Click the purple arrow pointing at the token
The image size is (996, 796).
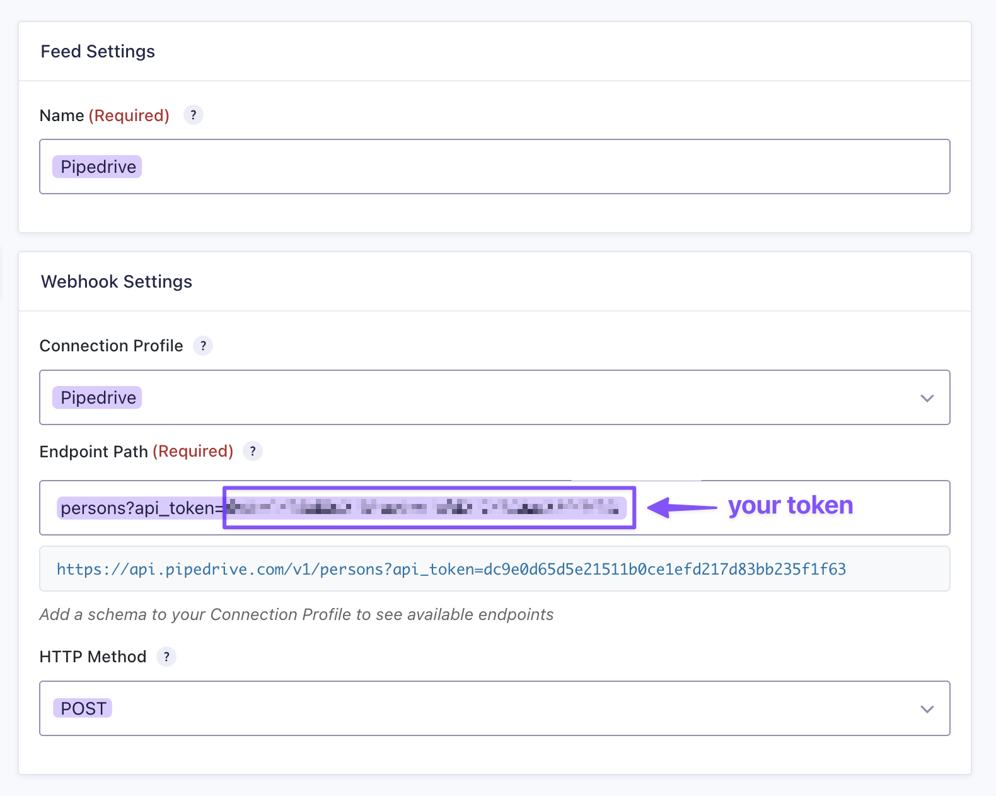click(x=682, y=507)
